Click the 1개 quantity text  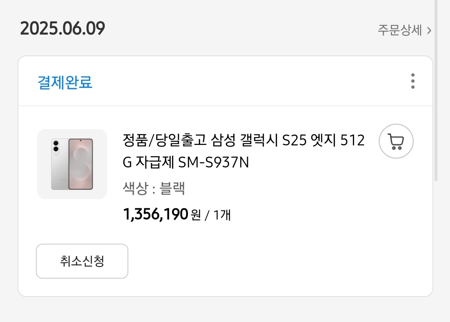point(222,215)
